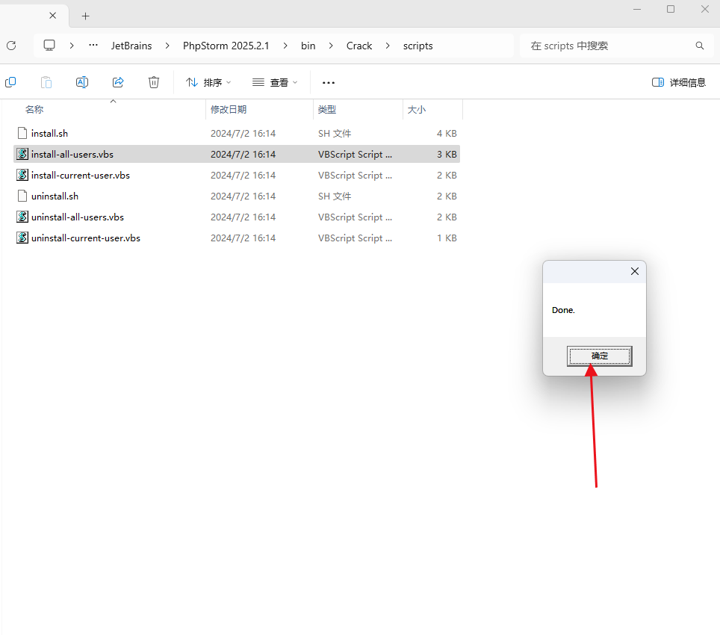Click the modified date of uninstall.sh
Screen dimensions: 720x635
(x=243, y=196)
